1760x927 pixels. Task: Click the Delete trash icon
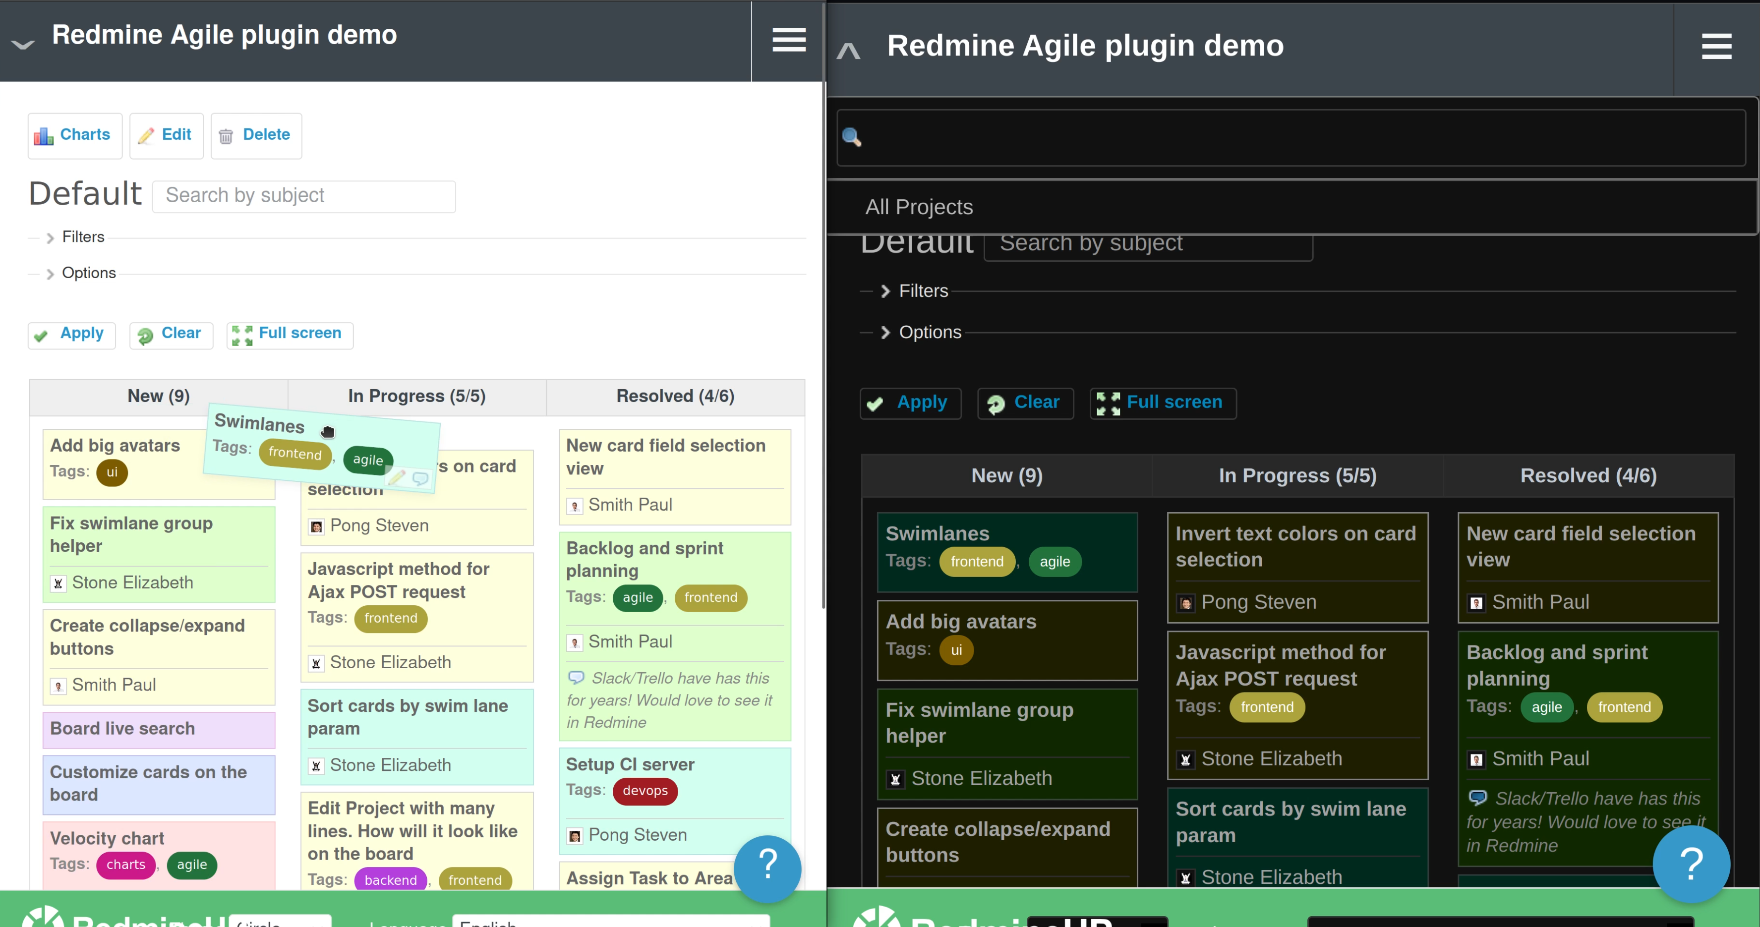click(x=228, y=135)
